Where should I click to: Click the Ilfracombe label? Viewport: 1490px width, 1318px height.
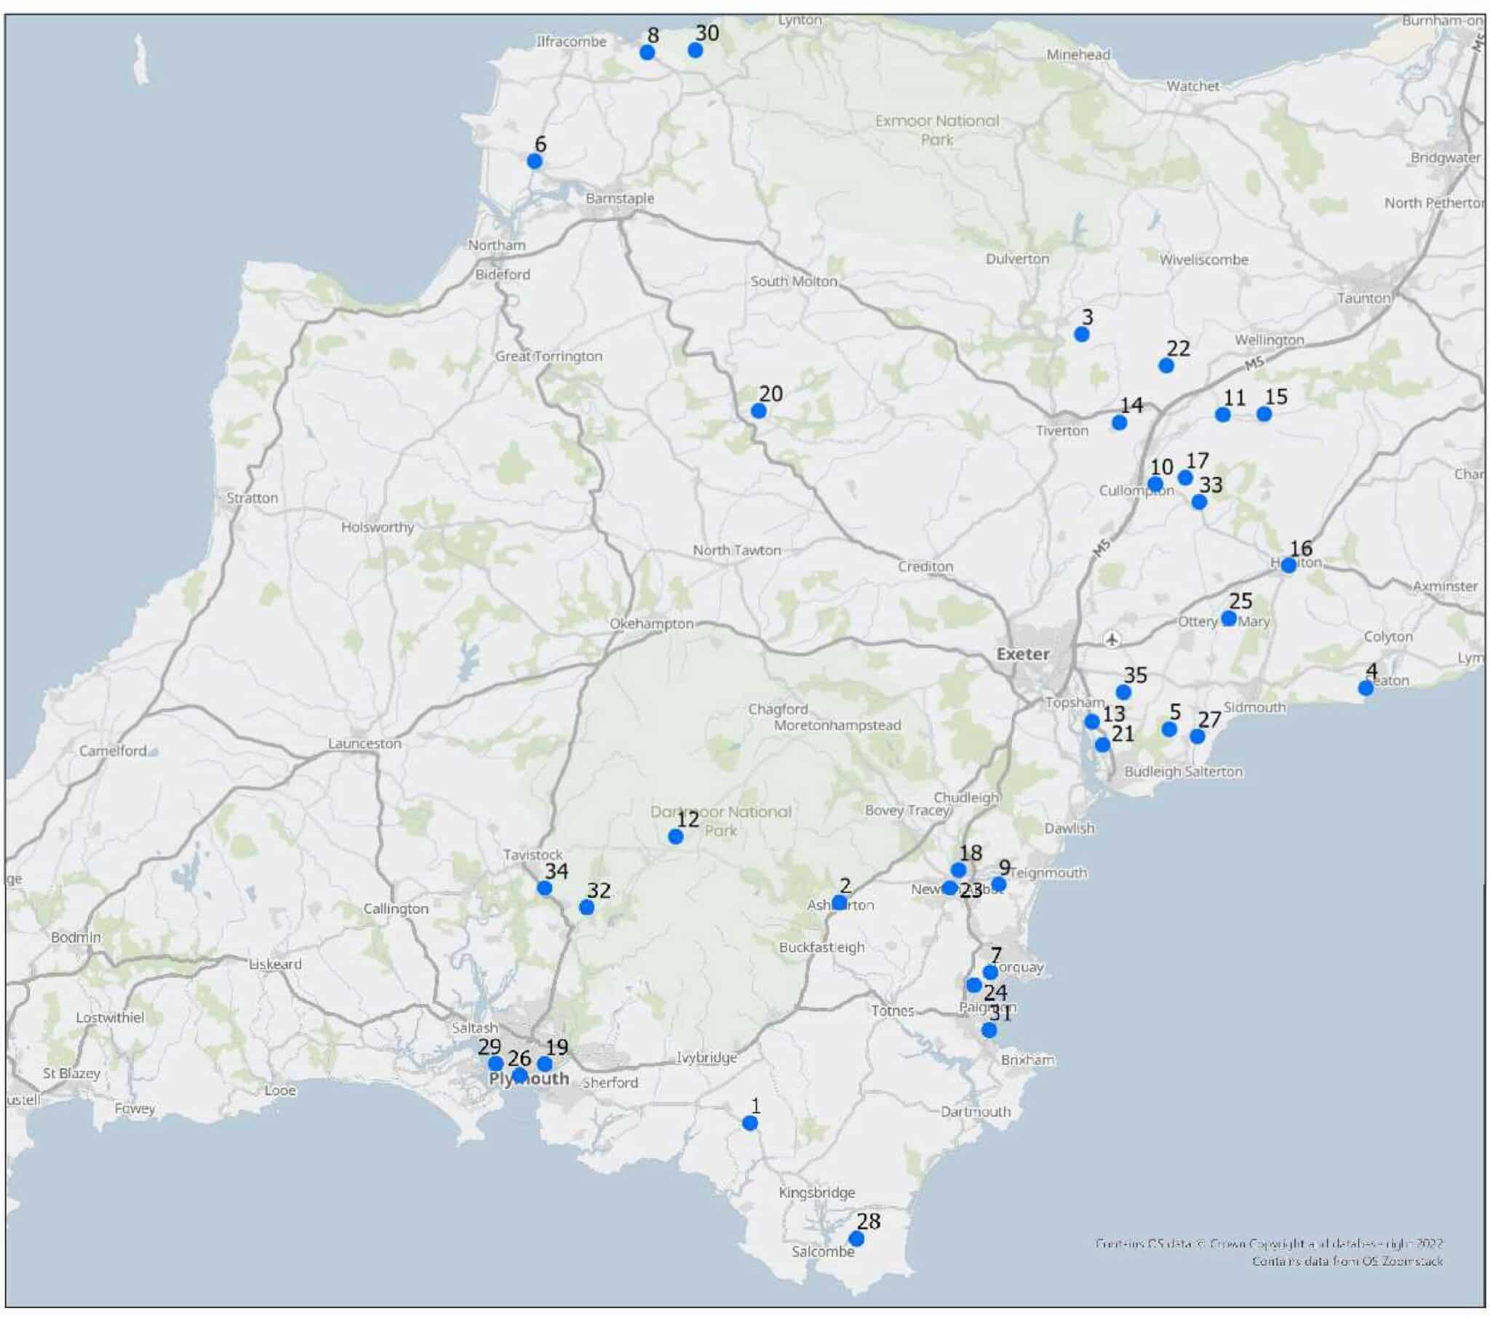[x=572, y=41]
